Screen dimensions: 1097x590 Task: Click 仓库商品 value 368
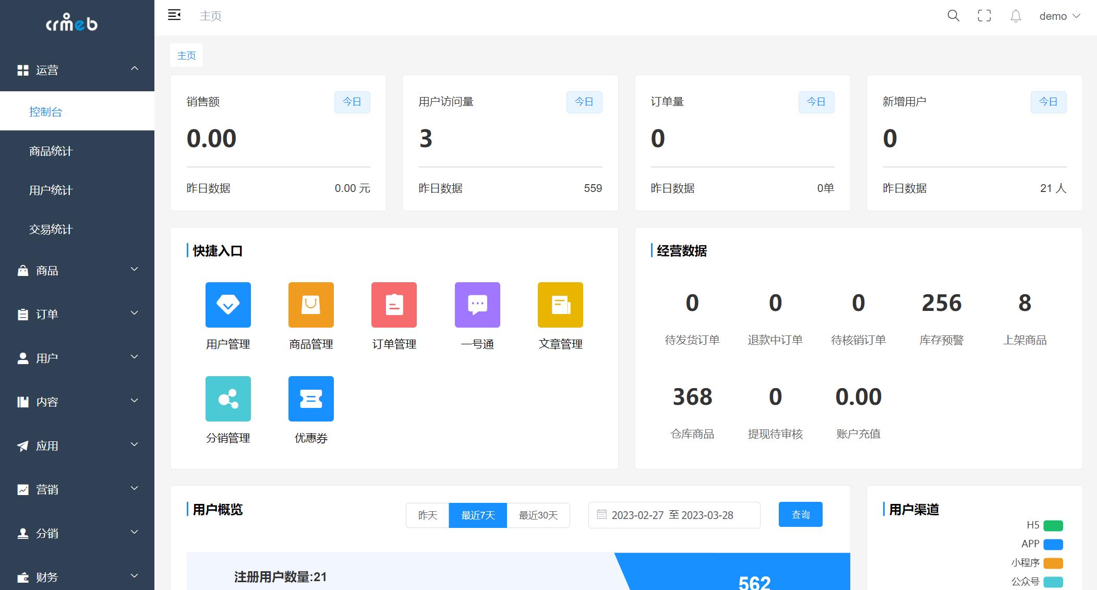tap(692, 396)
